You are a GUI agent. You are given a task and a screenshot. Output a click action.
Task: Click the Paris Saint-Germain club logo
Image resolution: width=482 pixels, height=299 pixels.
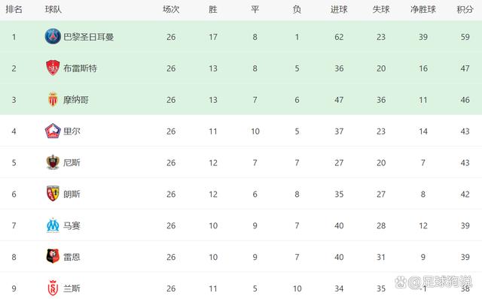coord(53,37)
